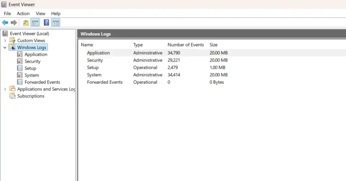346x181 pixels.
Task: Click the 34,414 events count cell
Action: 174,75
